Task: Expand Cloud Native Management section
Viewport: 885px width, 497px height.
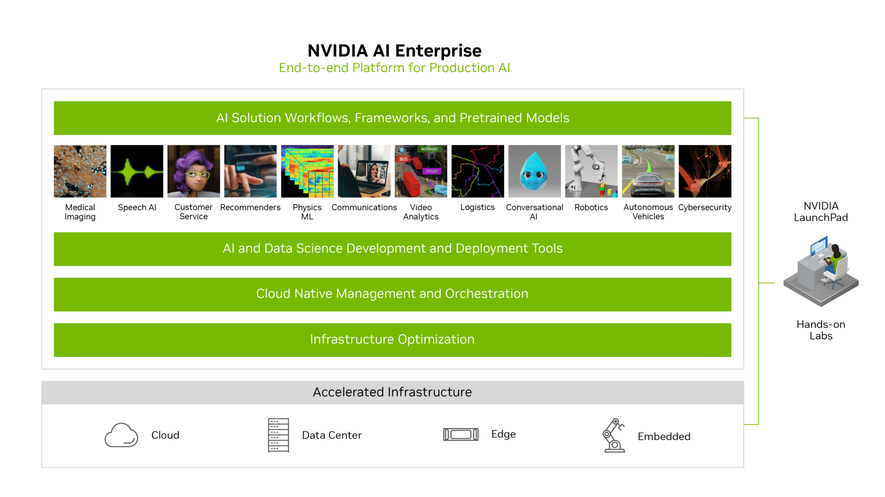Action: [392, 294]
